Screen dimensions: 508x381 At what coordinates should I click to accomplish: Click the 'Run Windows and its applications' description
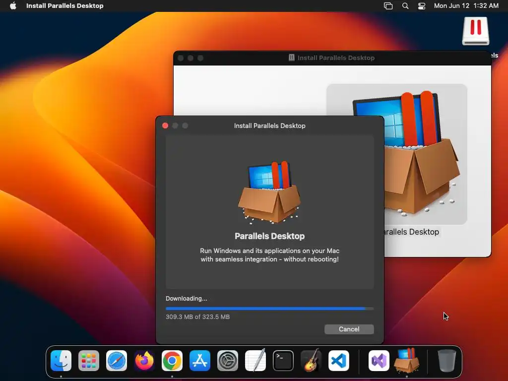269,255
